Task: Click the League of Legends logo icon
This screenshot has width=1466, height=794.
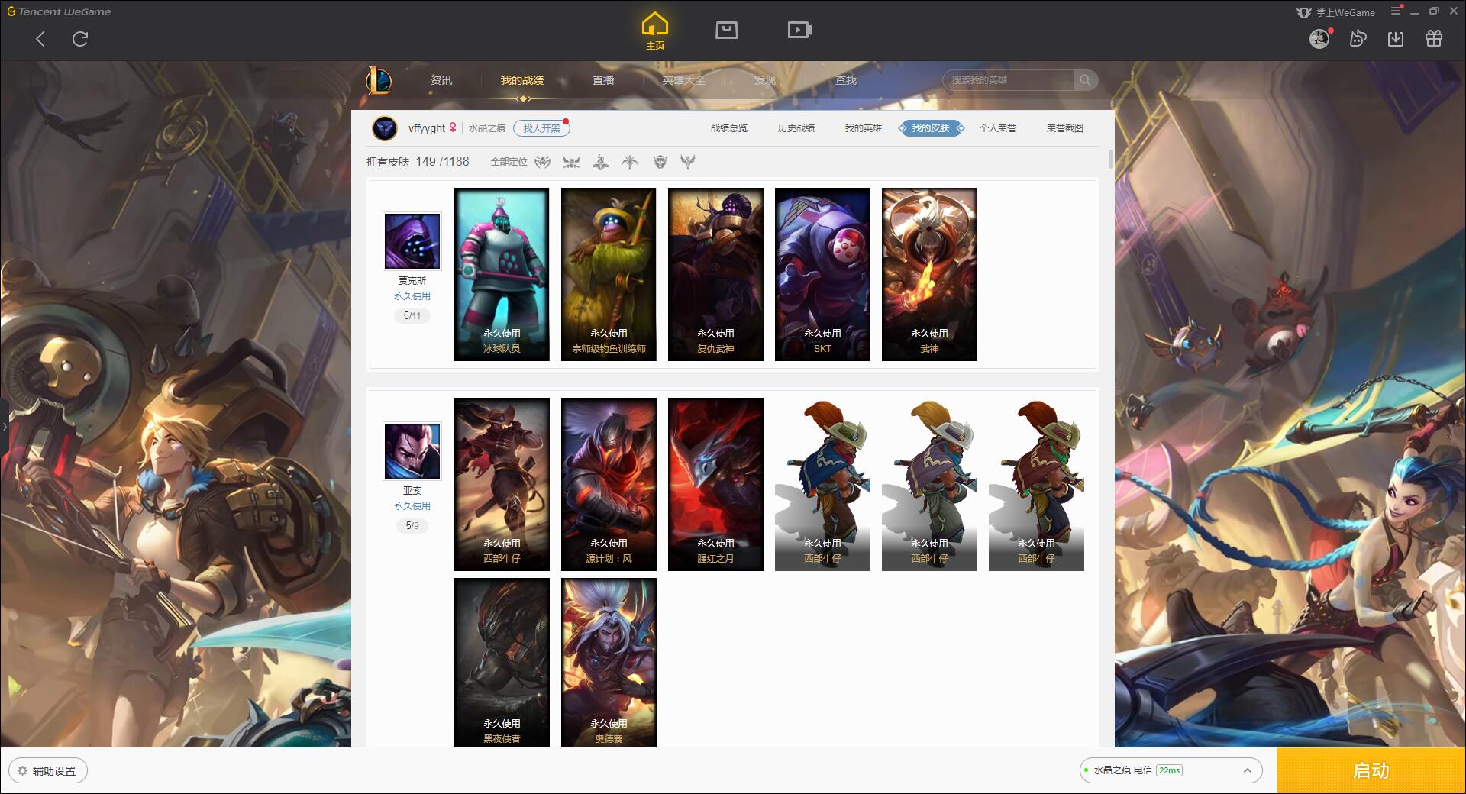Action: 379,80
